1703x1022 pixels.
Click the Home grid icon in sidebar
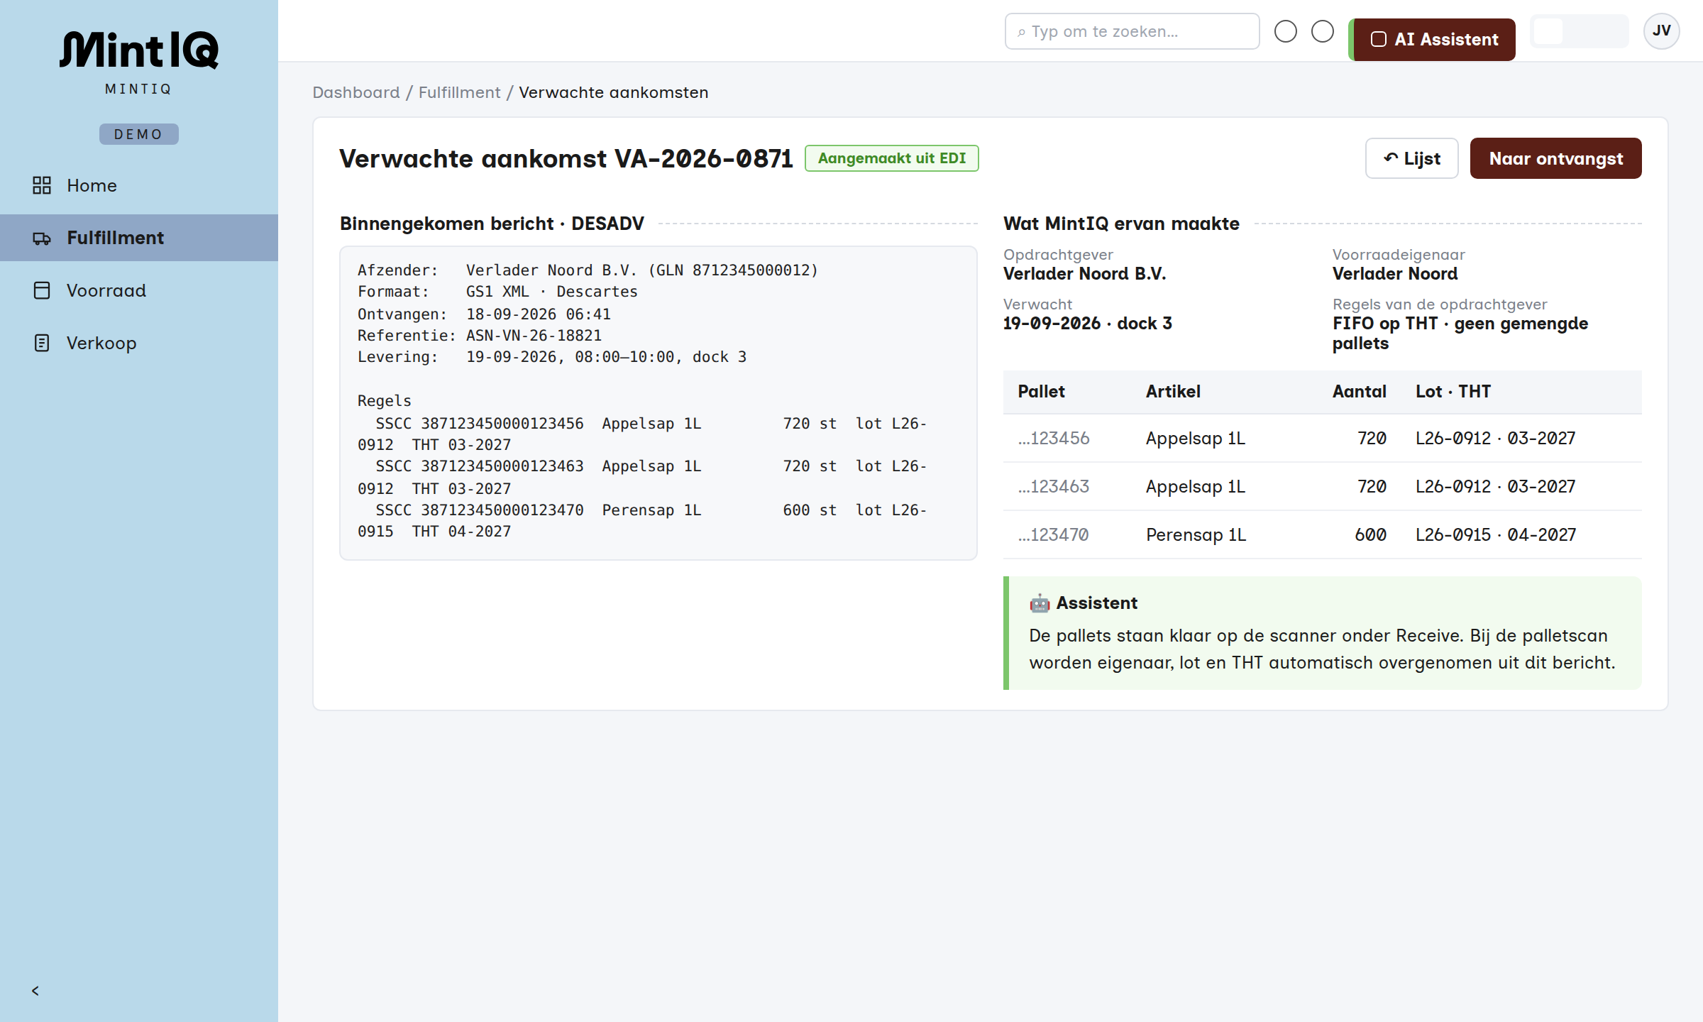[x=42, y=185]
